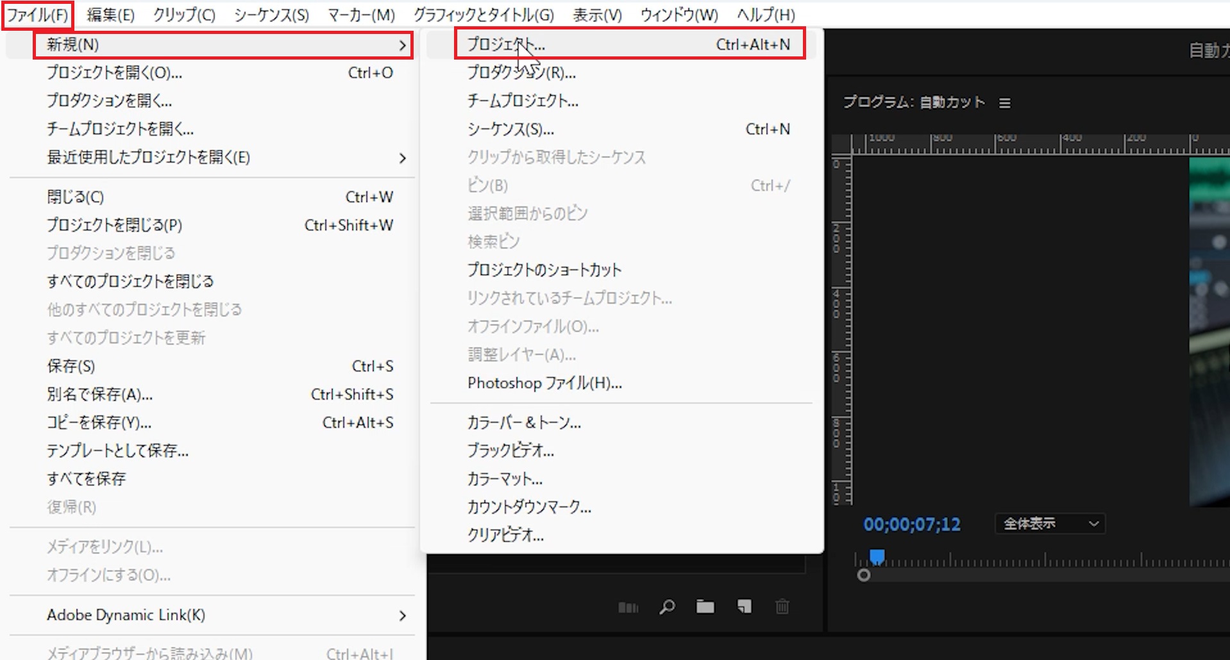Open the 編集(E) menu
Screen dimensions: 1230x660
click(x=110, y=15)
